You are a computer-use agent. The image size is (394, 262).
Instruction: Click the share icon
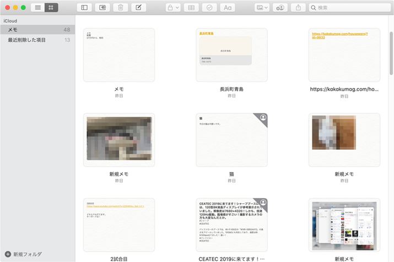(x=298, y=8)
